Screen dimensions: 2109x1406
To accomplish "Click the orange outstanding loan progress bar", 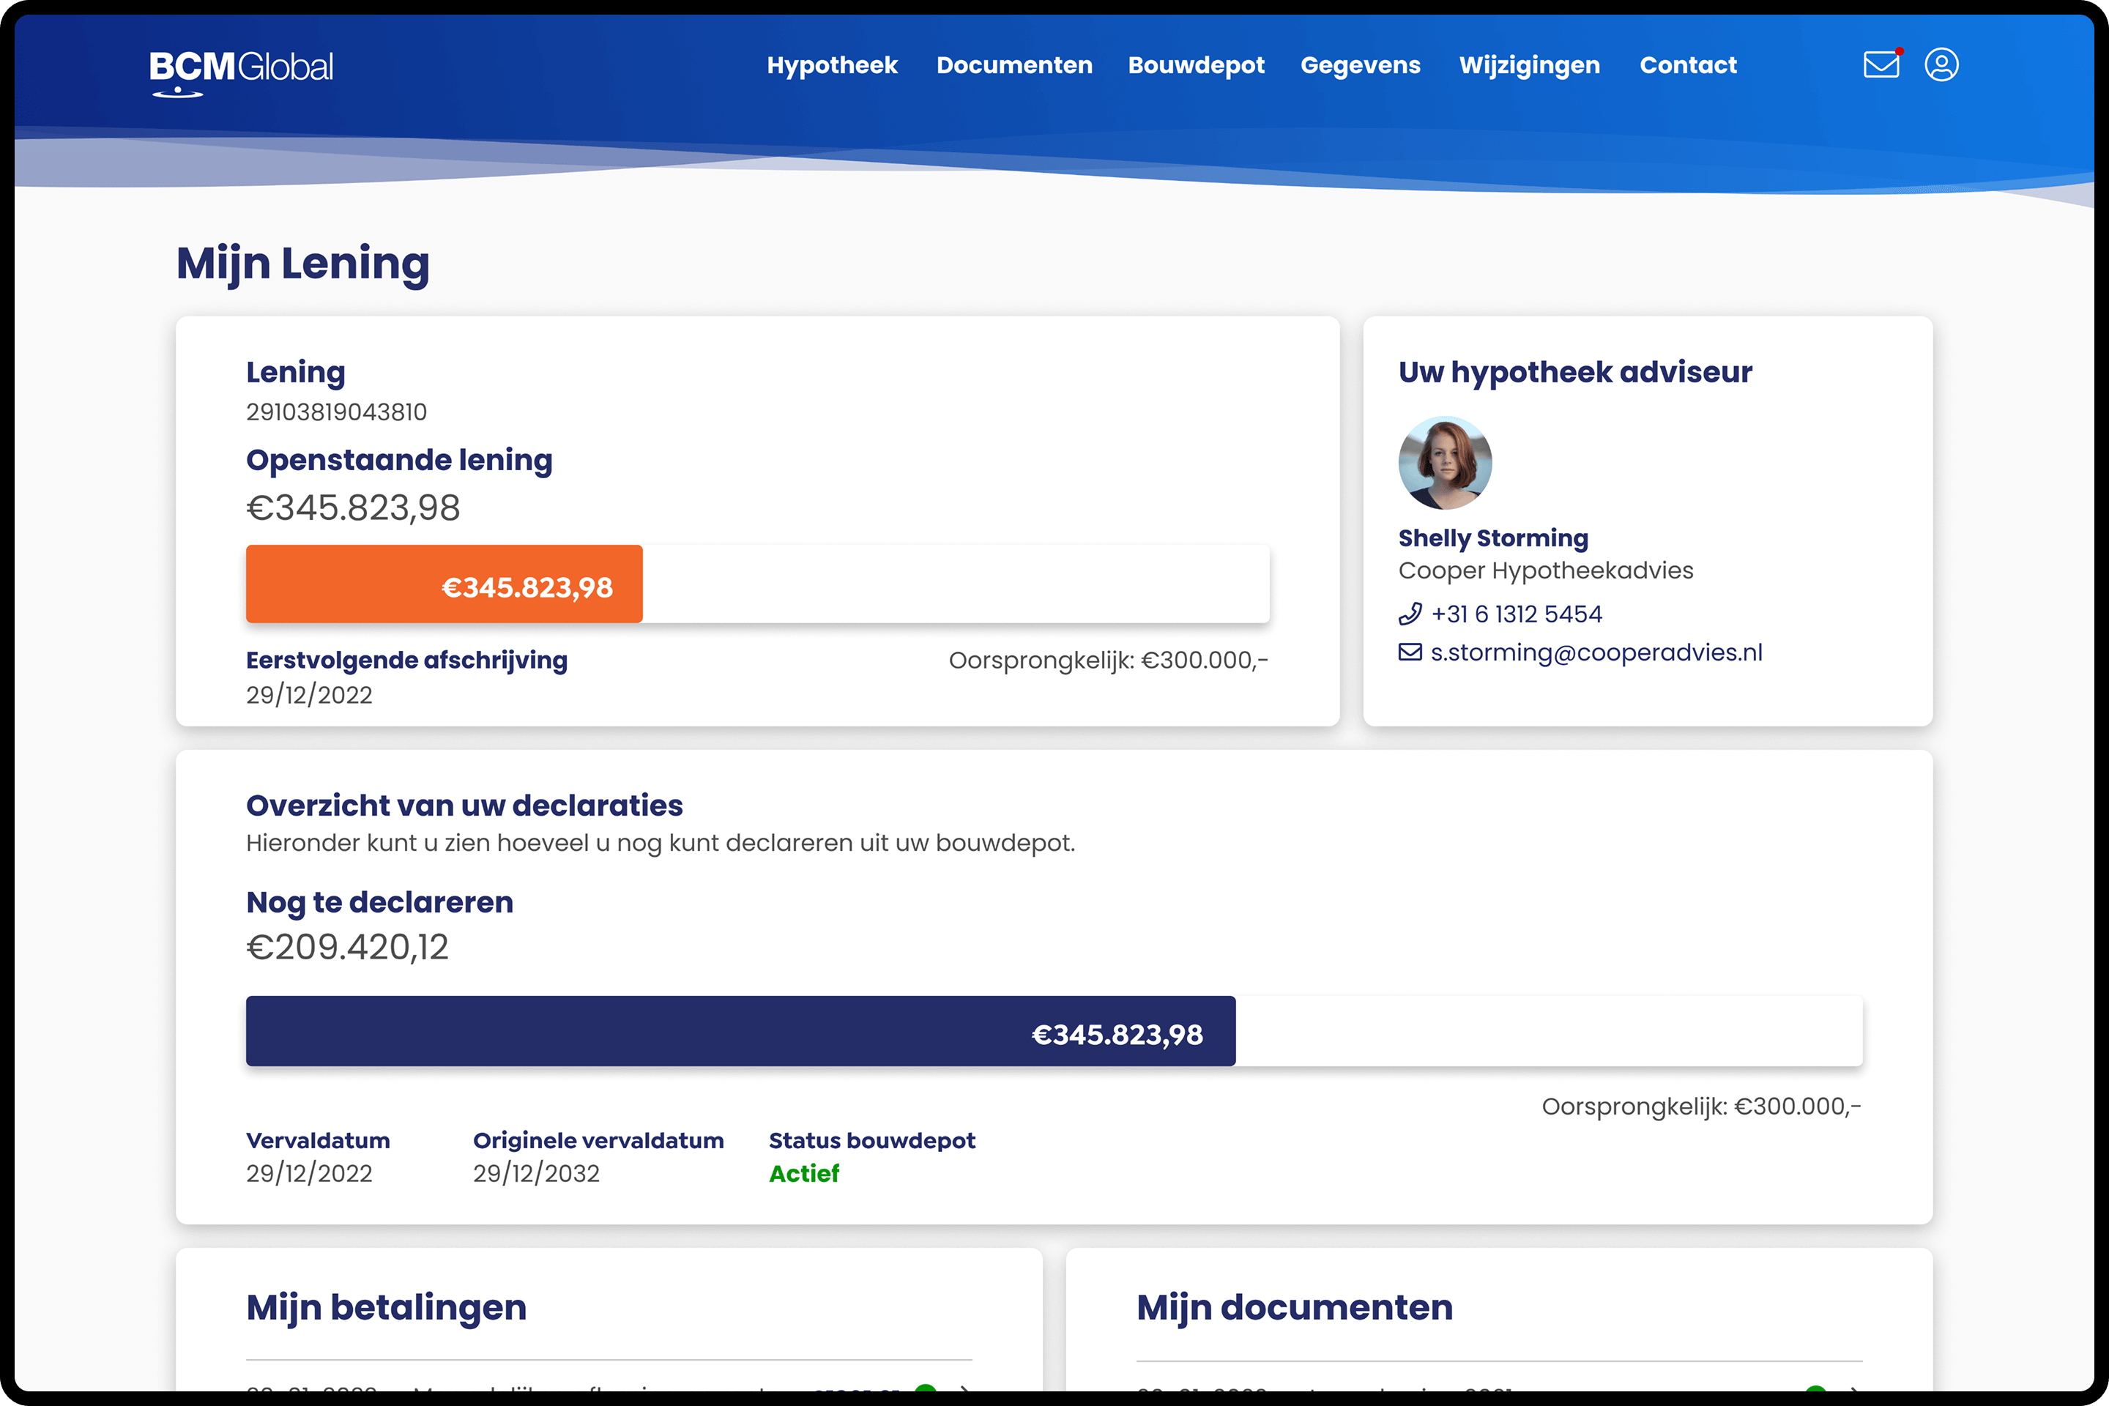I will (445, 584).
